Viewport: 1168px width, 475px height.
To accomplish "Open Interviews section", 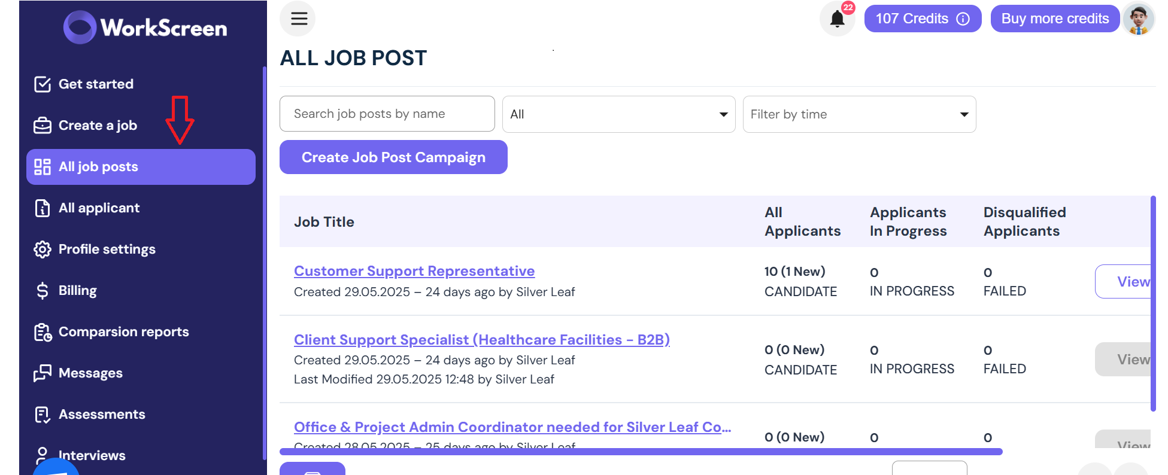I will click(x=141, y=456).
